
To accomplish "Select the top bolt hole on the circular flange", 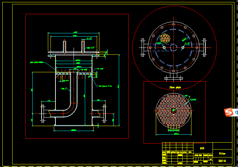I will tap(174, 24).
